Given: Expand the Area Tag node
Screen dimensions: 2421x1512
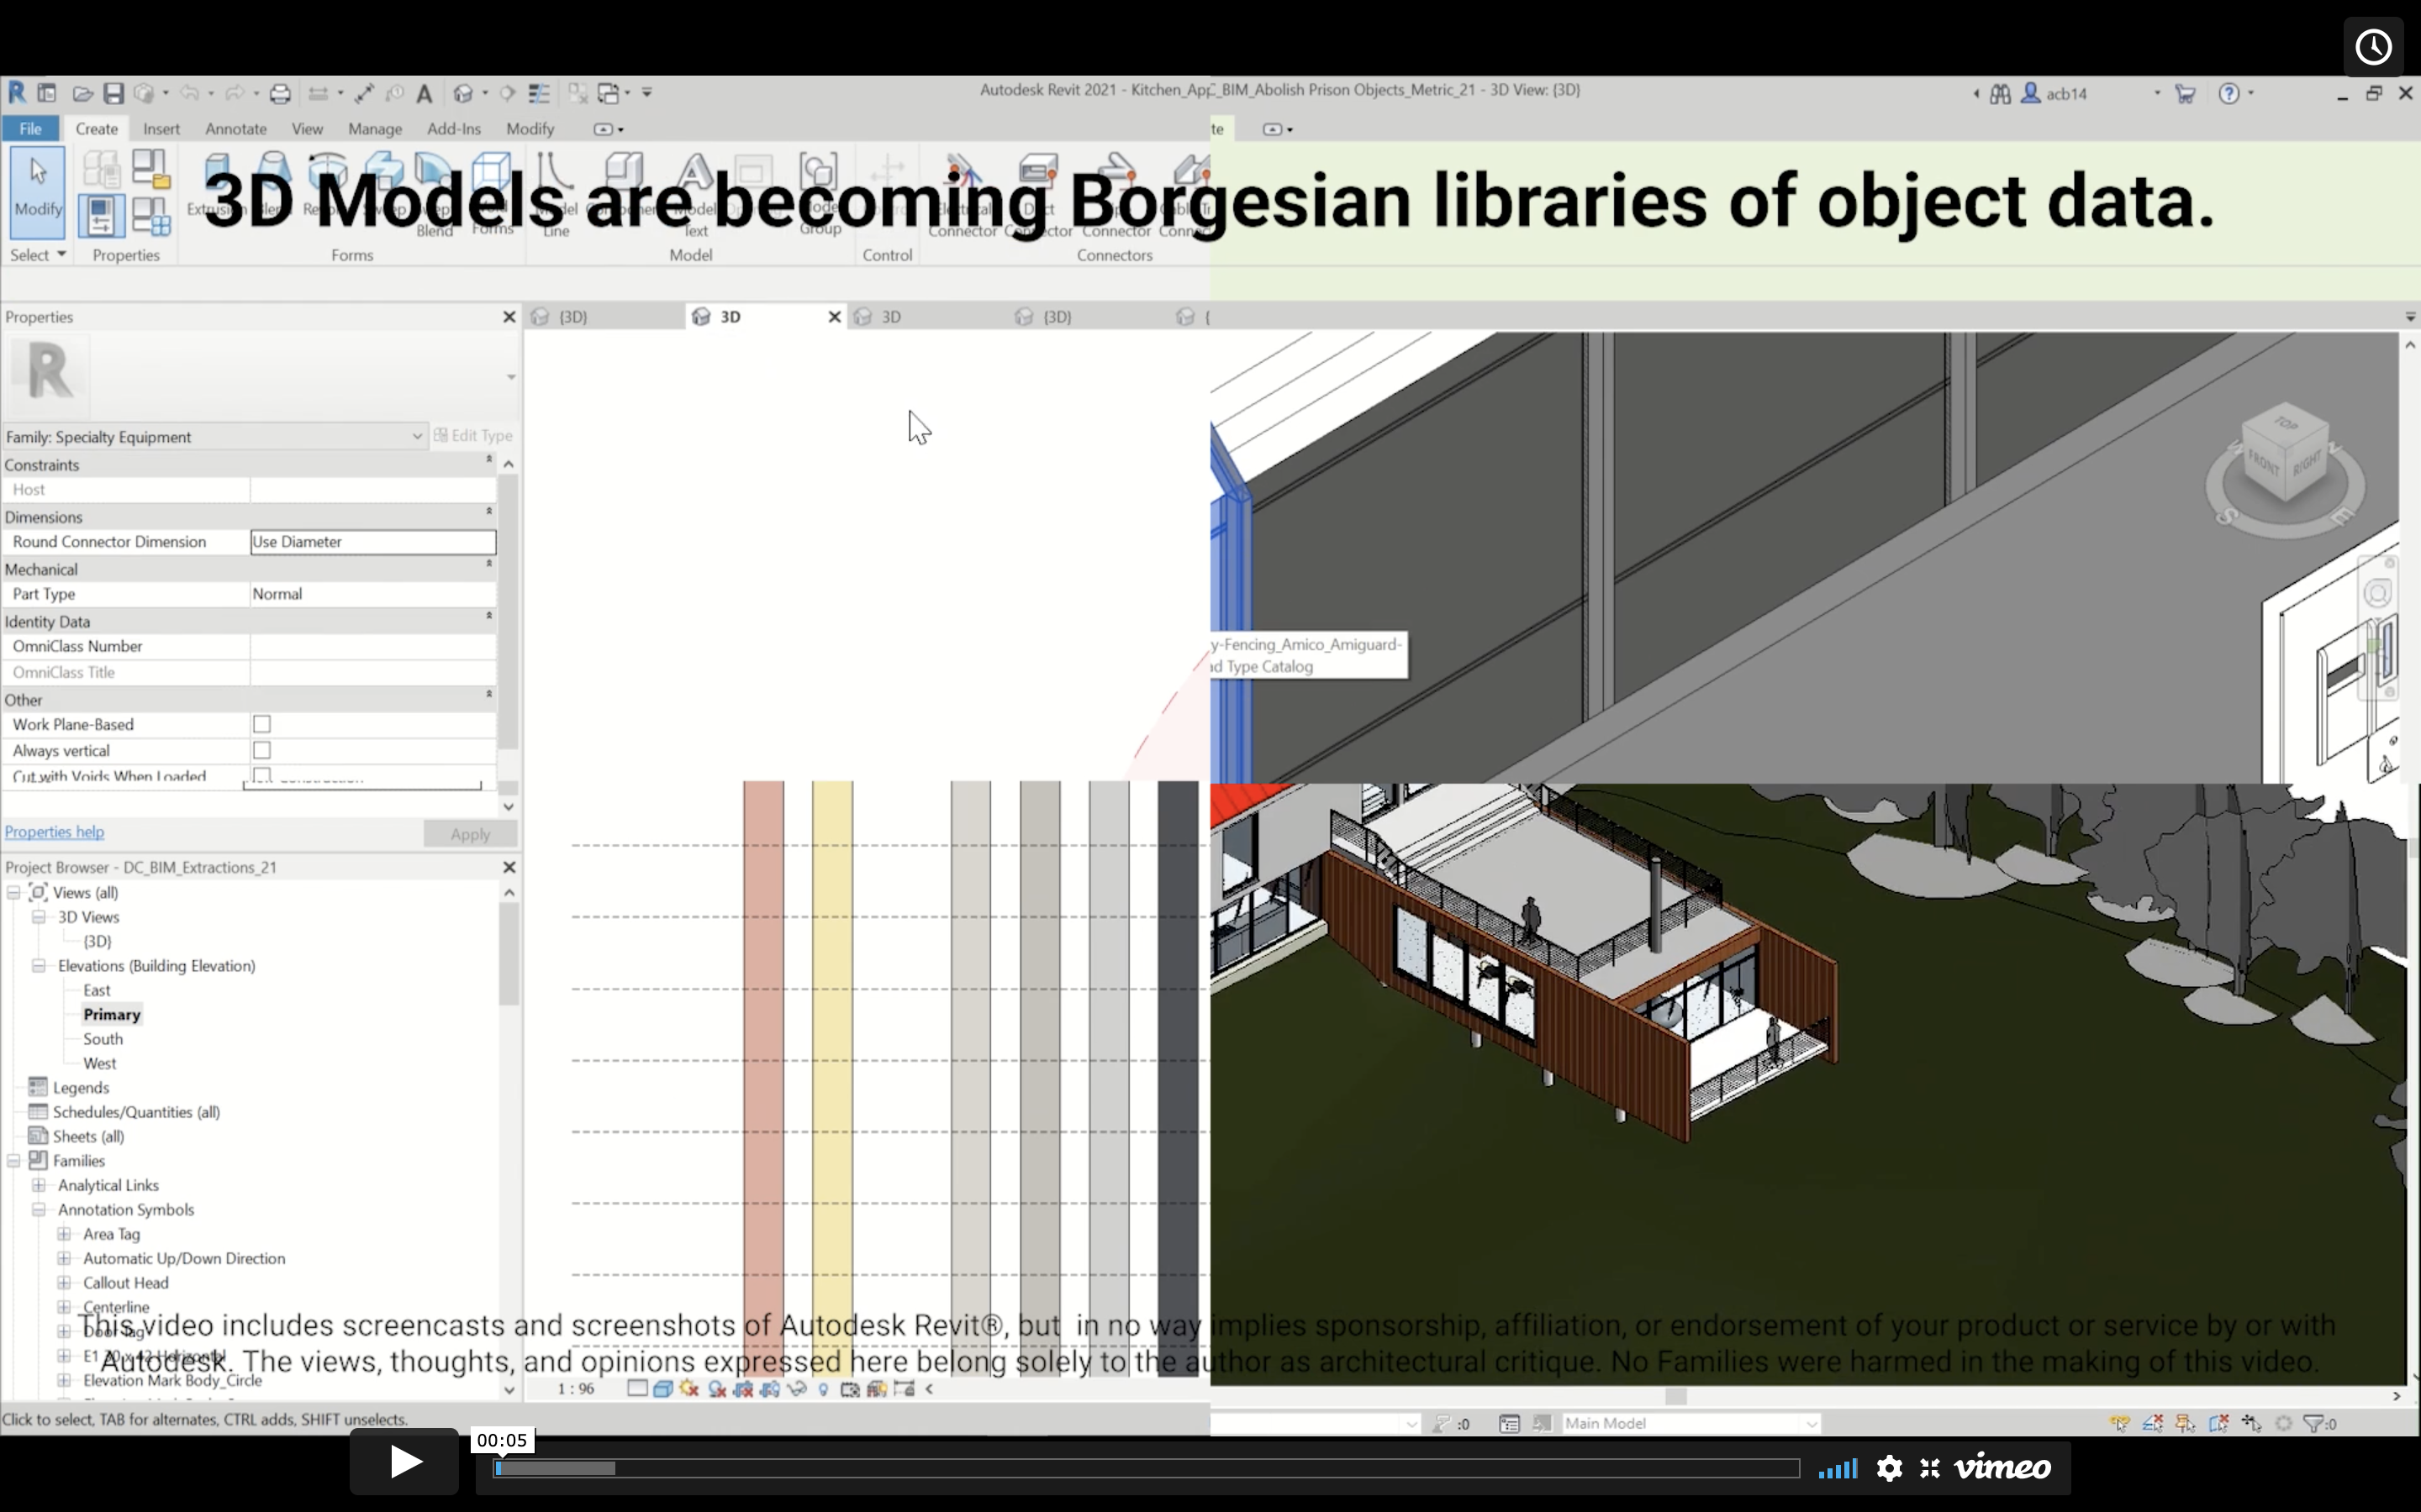Looking at the screenshot, I should 64,1234.
